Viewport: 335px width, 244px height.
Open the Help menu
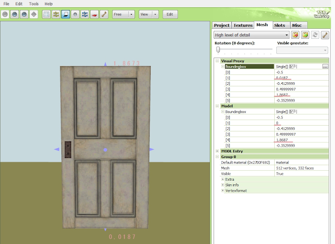point(49,4)
